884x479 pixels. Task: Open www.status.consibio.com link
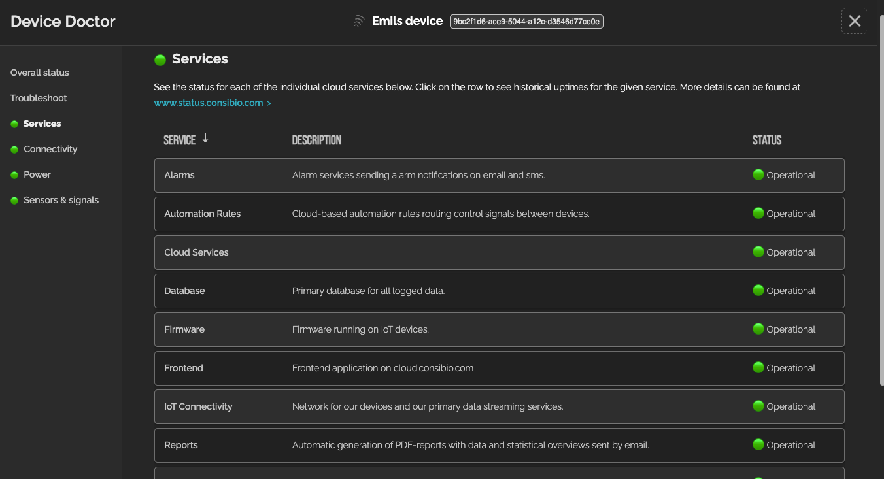coord(212,103)
